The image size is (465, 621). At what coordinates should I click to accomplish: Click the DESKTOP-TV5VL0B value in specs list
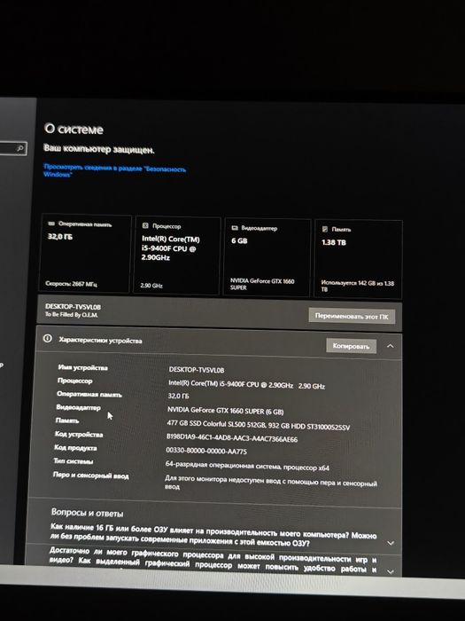click(197, 370)
